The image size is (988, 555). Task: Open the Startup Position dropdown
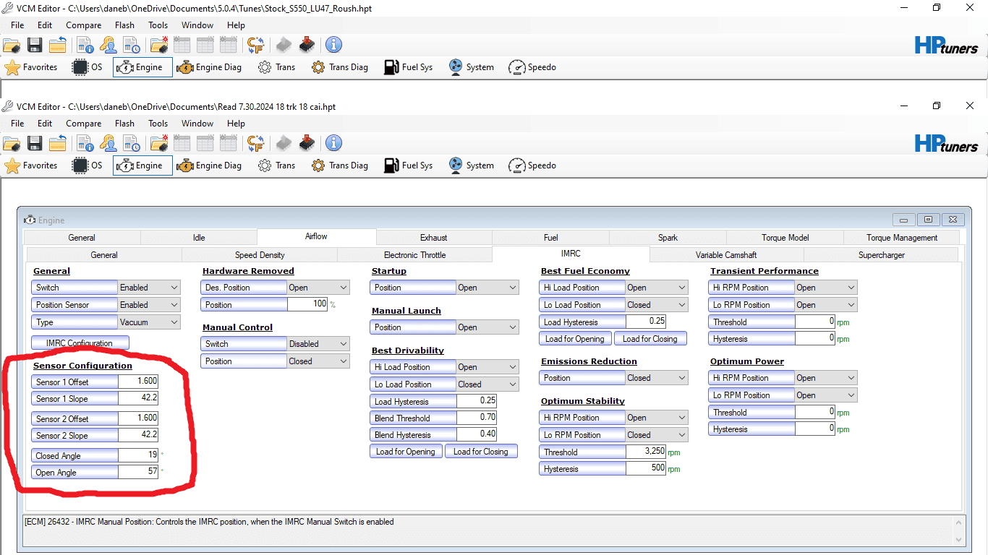487,288
